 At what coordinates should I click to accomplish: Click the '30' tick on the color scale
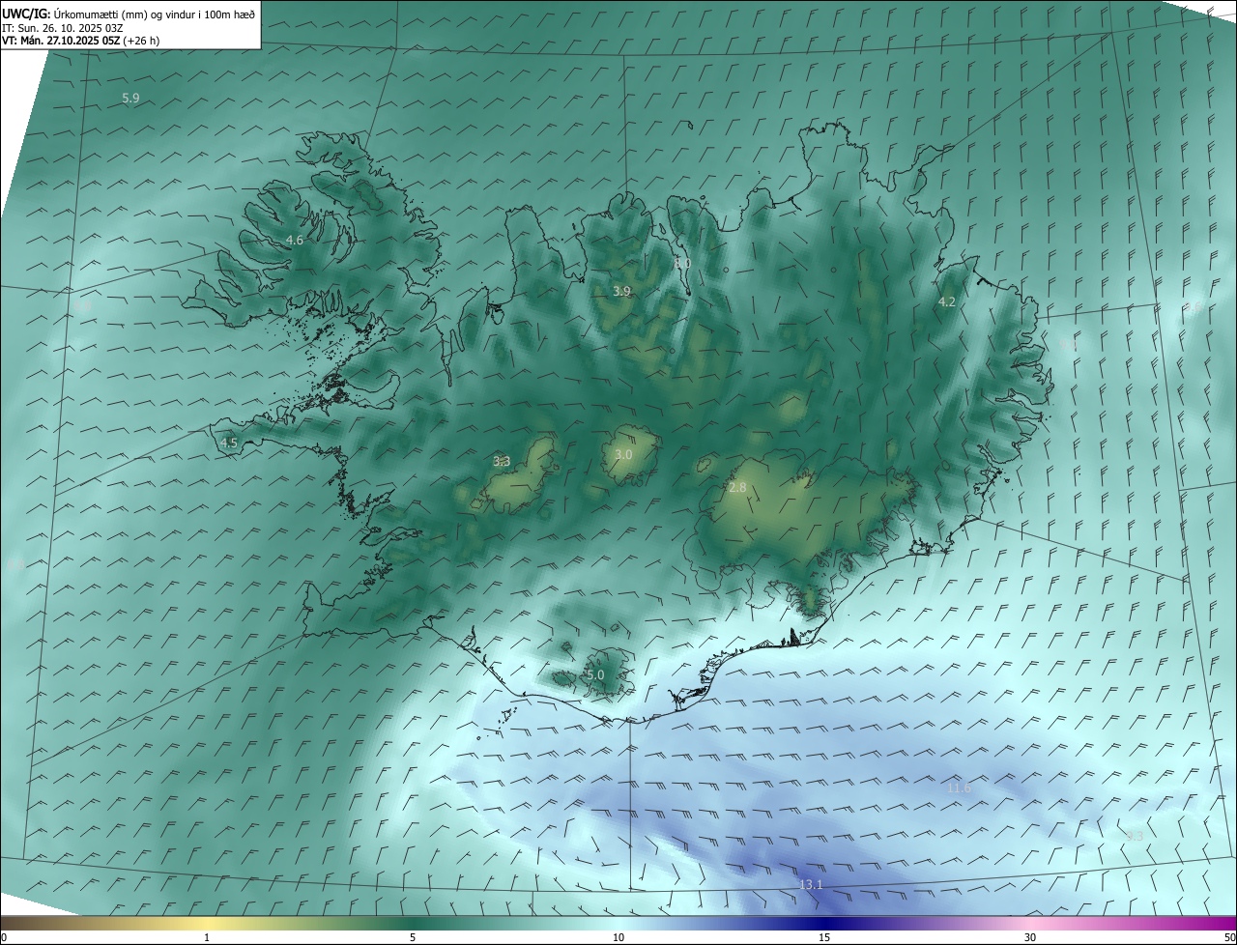1030,938
